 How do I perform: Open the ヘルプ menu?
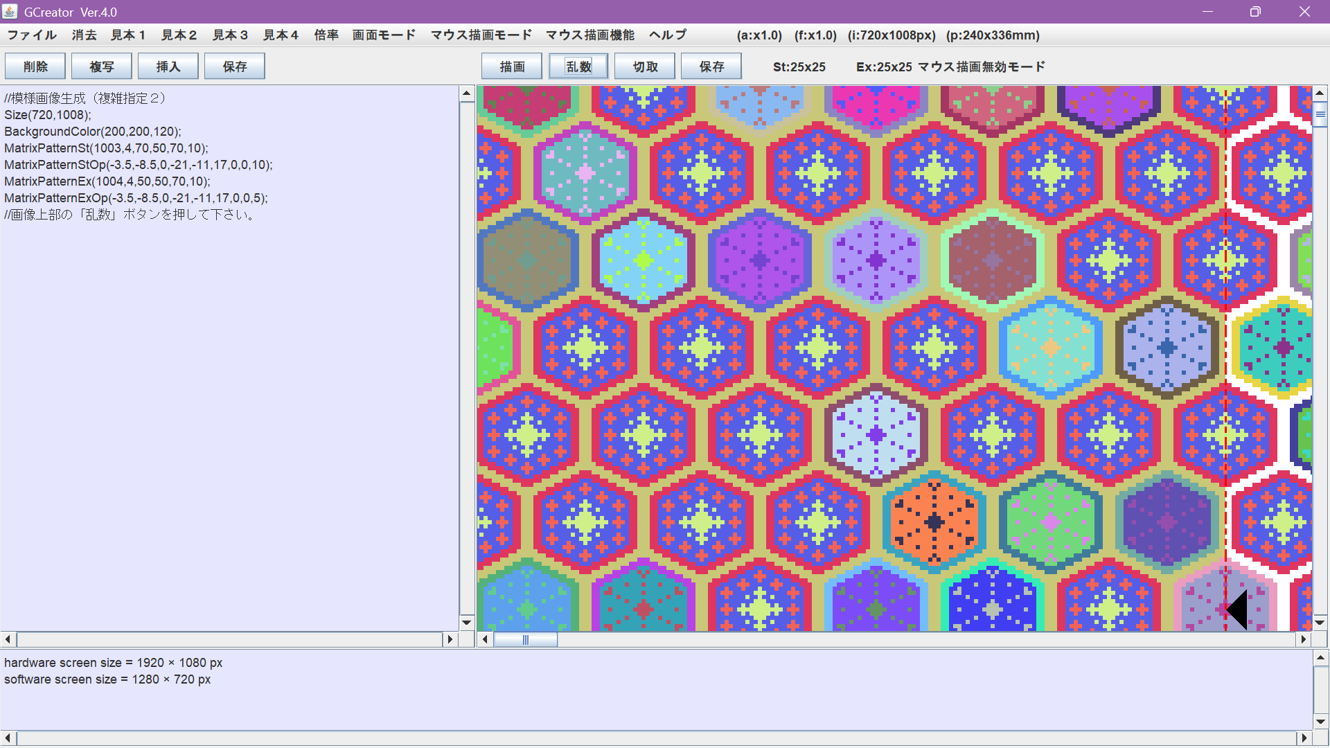[x=668, y=35]
